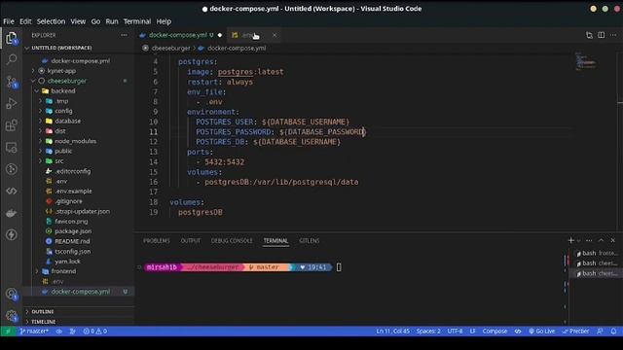Screen dimensions: 623x350
Task: Create a new terminal with plus icon
Action: 571,240
